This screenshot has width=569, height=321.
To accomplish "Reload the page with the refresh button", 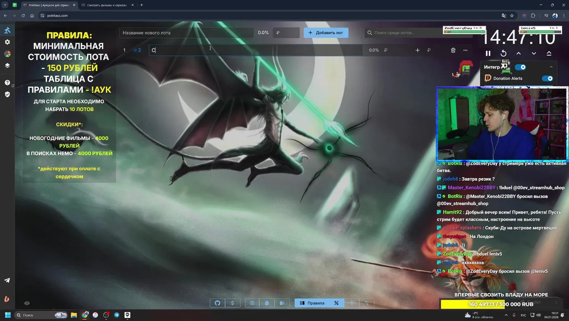I will click(x=23, y=16).
